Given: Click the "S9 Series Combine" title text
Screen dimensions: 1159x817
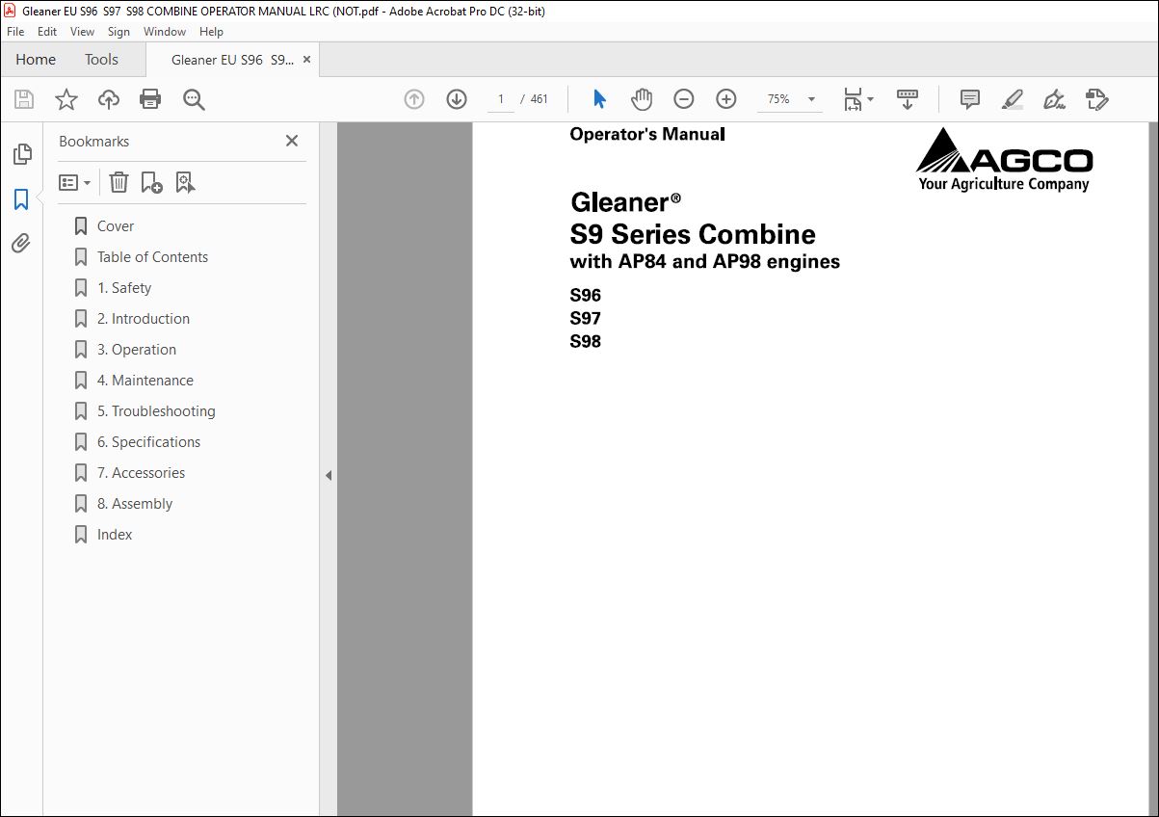Looking at the screenshot, I should [693, 234].
